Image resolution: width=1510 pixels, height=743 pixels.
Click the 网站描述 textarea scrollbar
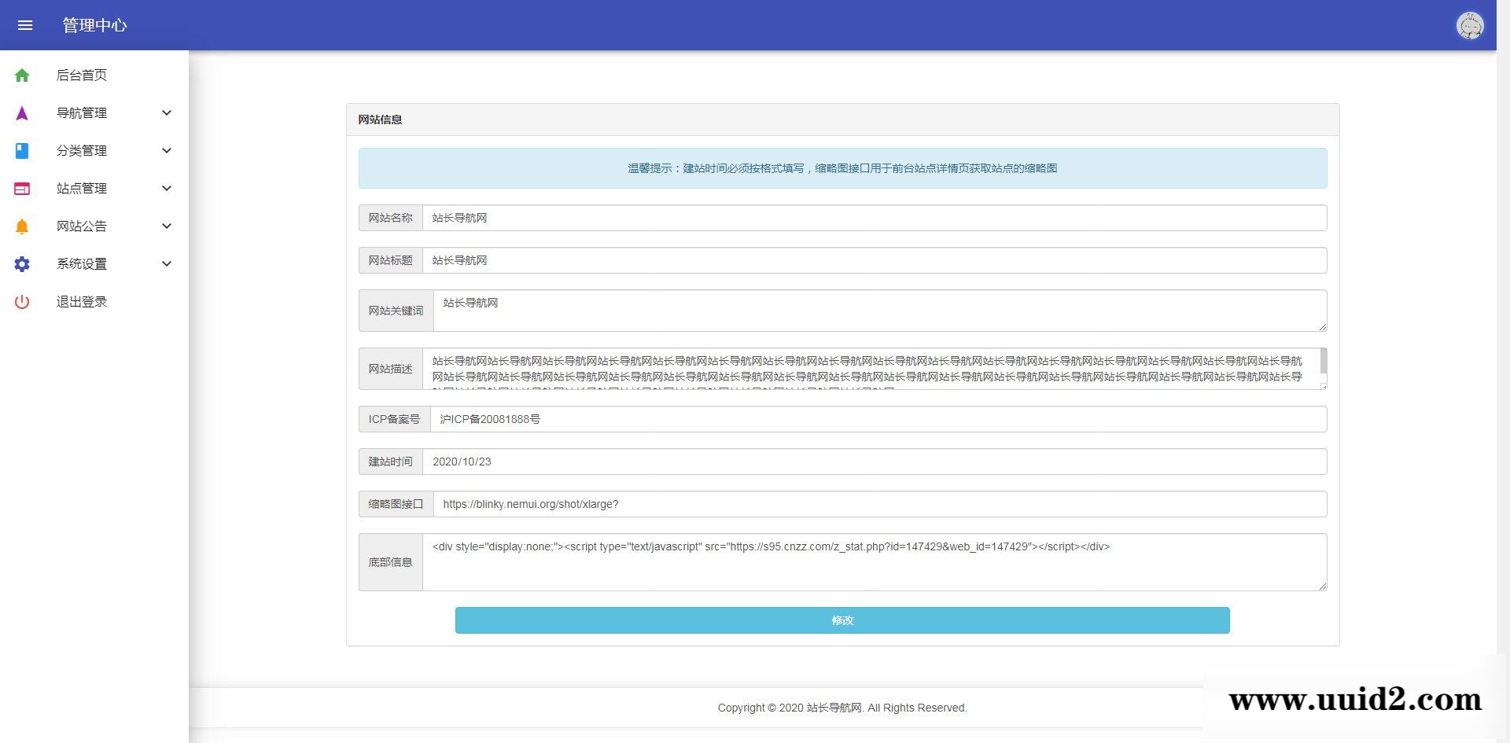click(x=1323, y=362)
